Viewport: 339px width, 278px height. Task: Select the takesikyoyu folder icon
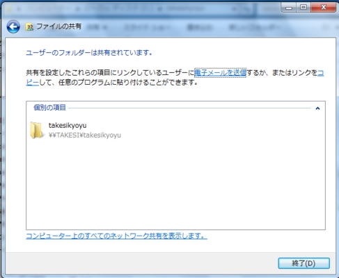click(x=37, y=130)
